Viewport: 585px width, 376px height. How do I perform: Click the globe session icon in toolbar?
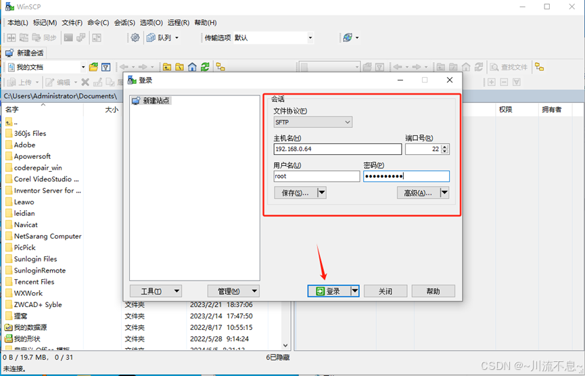point(348,37)
